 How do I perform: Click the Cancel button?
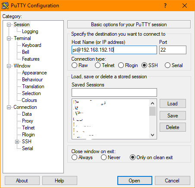(x=173, y=181)
